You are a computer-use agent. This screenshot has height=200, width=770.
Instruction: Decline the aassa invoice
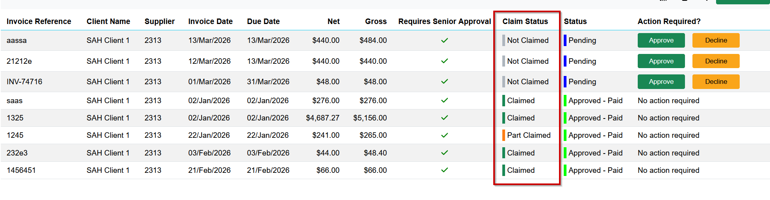[x=716, y=41]
